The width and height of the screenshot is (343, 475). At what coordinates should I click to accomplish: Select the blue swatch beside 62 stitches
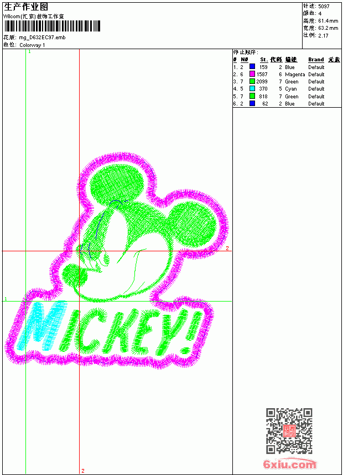(252, 103)
